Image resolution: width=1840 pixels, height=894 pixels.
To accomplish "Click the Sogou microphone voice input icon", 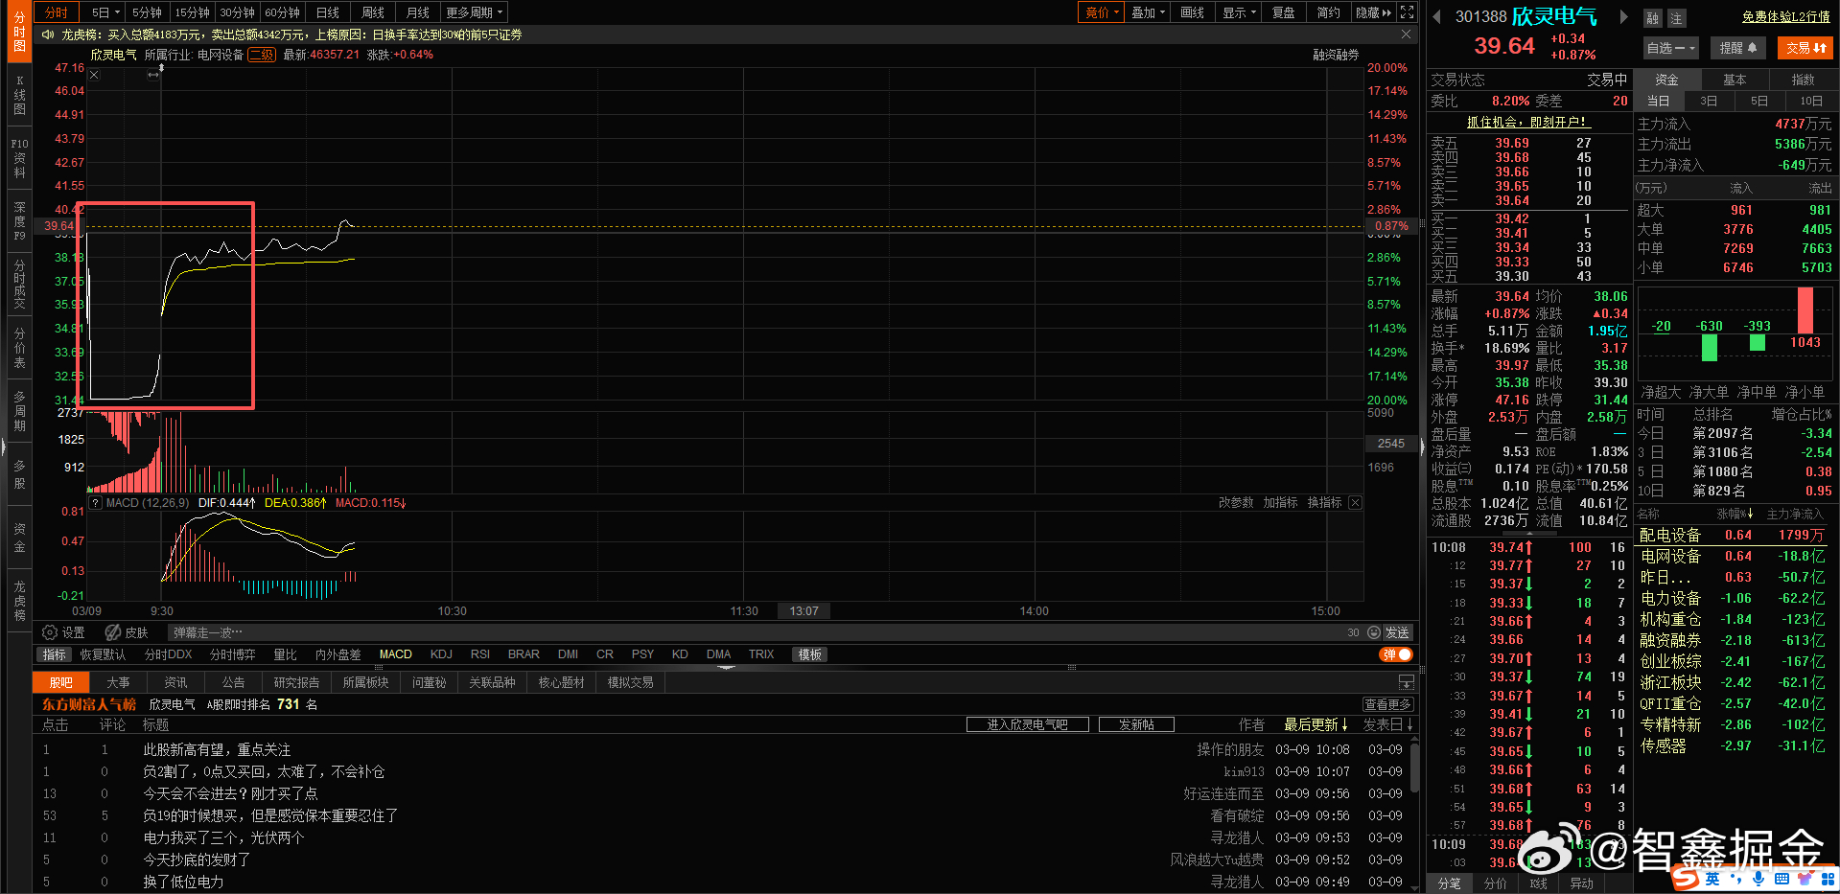I will pos(1758,878).
